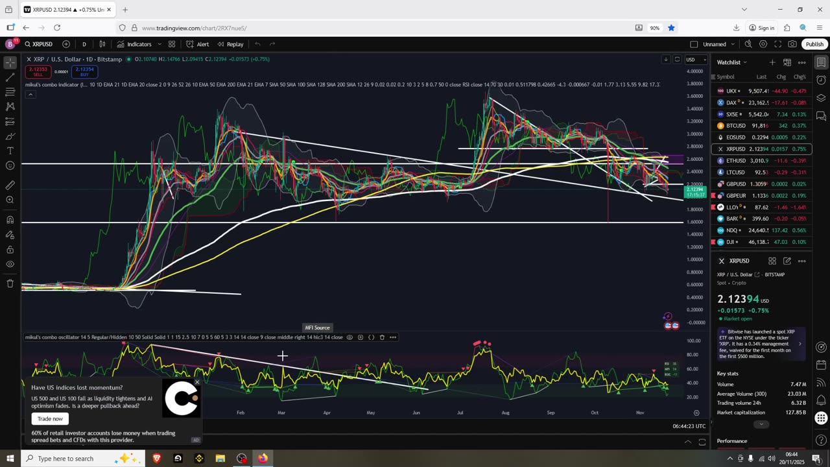Select the brush drawing tool
The height and width of the screenshot is (467, 830).
[10, 136]
